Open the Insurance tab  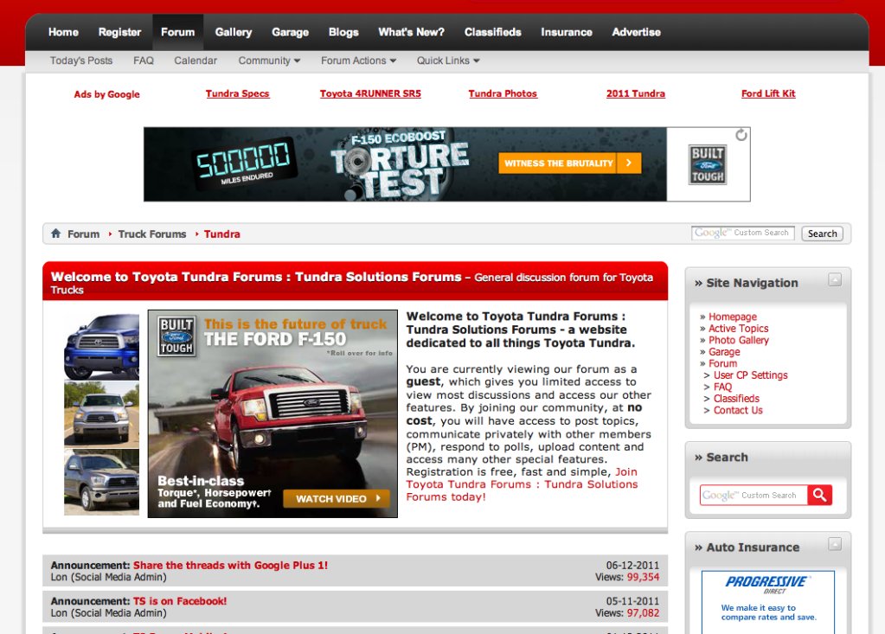click(x=567, y=32)
